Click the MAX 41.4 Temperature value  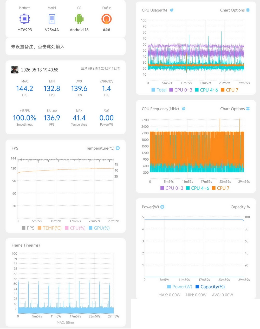pyautogui.click(x=79, y=118)
